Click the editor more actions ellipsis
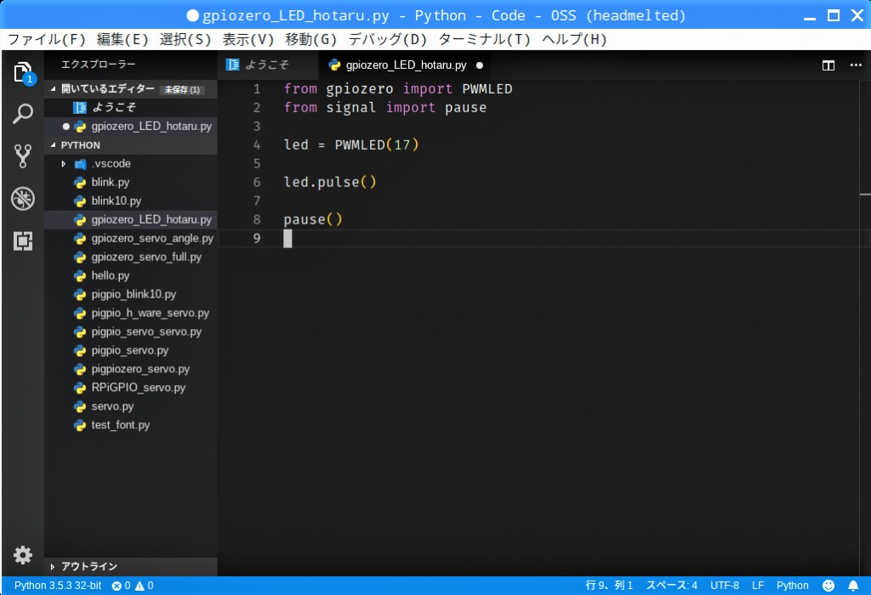This screenshot has height=595, width=871. click(853, 65)
